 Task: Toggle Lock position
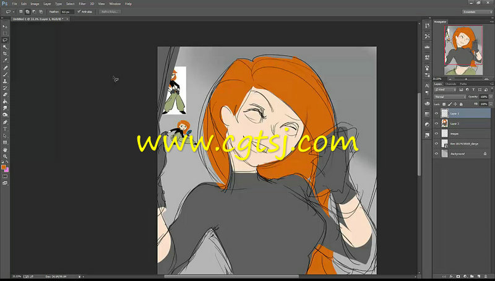click(x=455, y=104)
